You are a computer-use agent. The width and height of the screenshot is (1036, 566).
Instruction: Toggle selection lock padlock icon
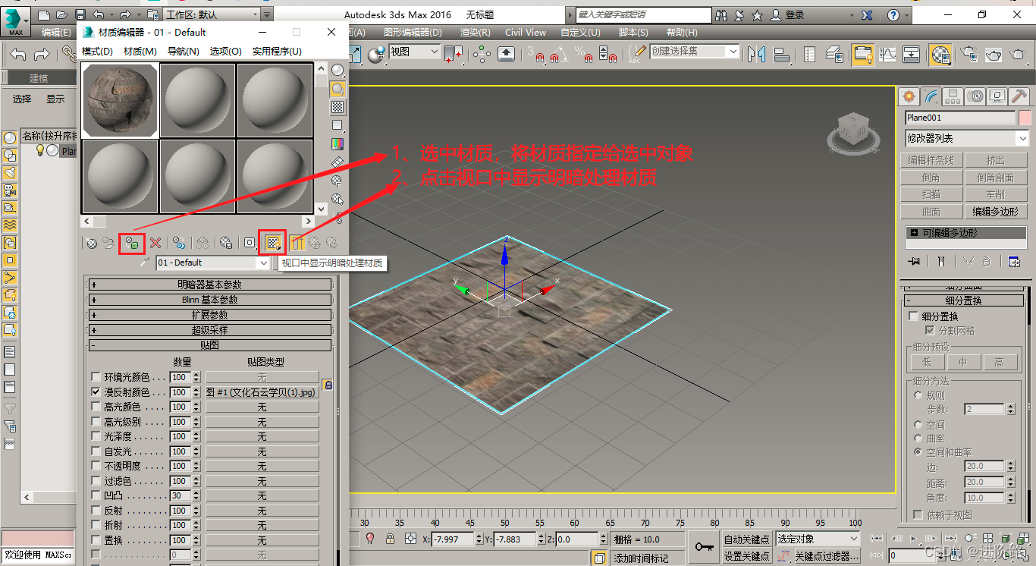coord(390,539)
